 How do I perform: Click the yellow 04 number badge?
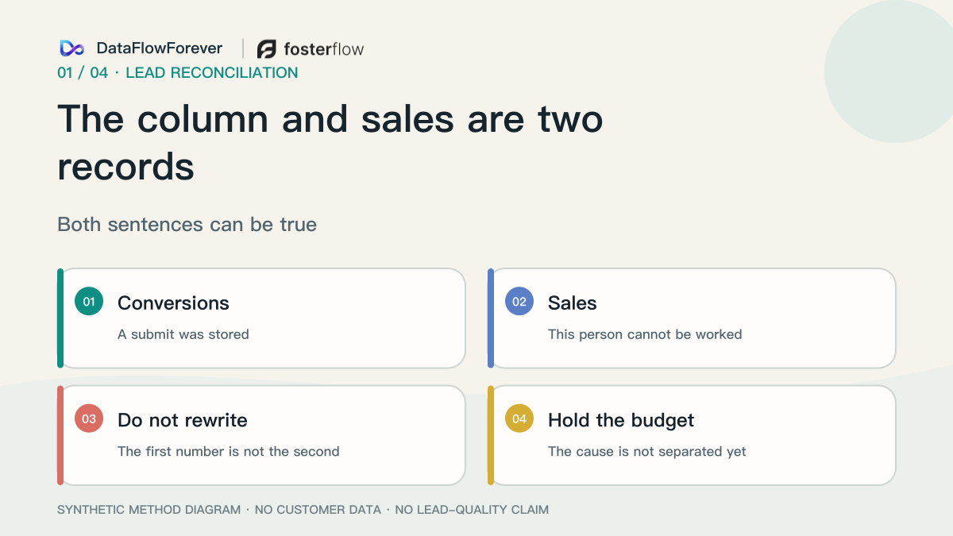519,418
